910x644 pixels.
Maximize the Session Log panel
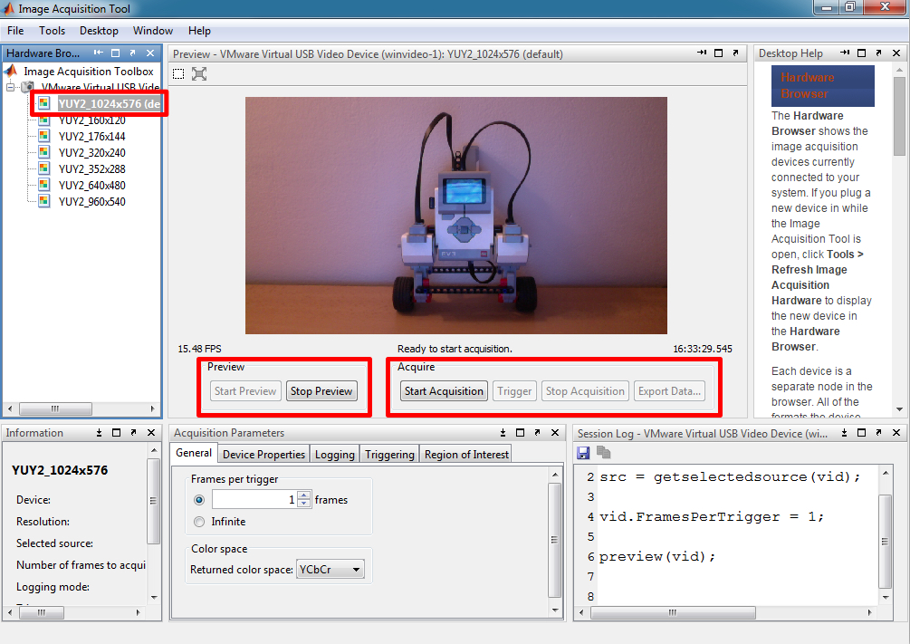point(862,433)
